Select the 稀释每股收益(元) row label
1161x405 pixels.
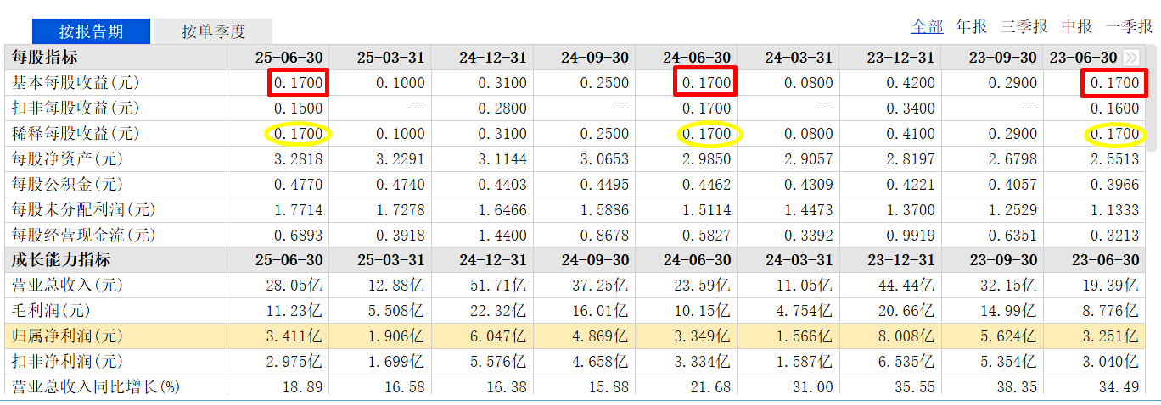[75, 134]
